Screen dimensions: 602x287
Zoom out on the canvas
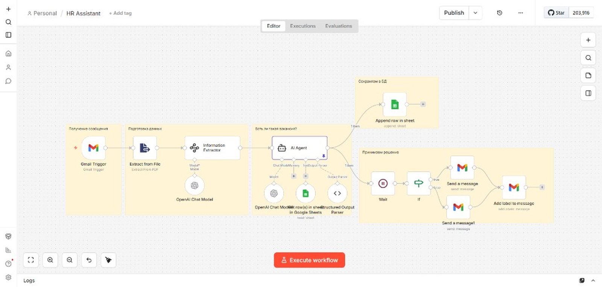70,260
